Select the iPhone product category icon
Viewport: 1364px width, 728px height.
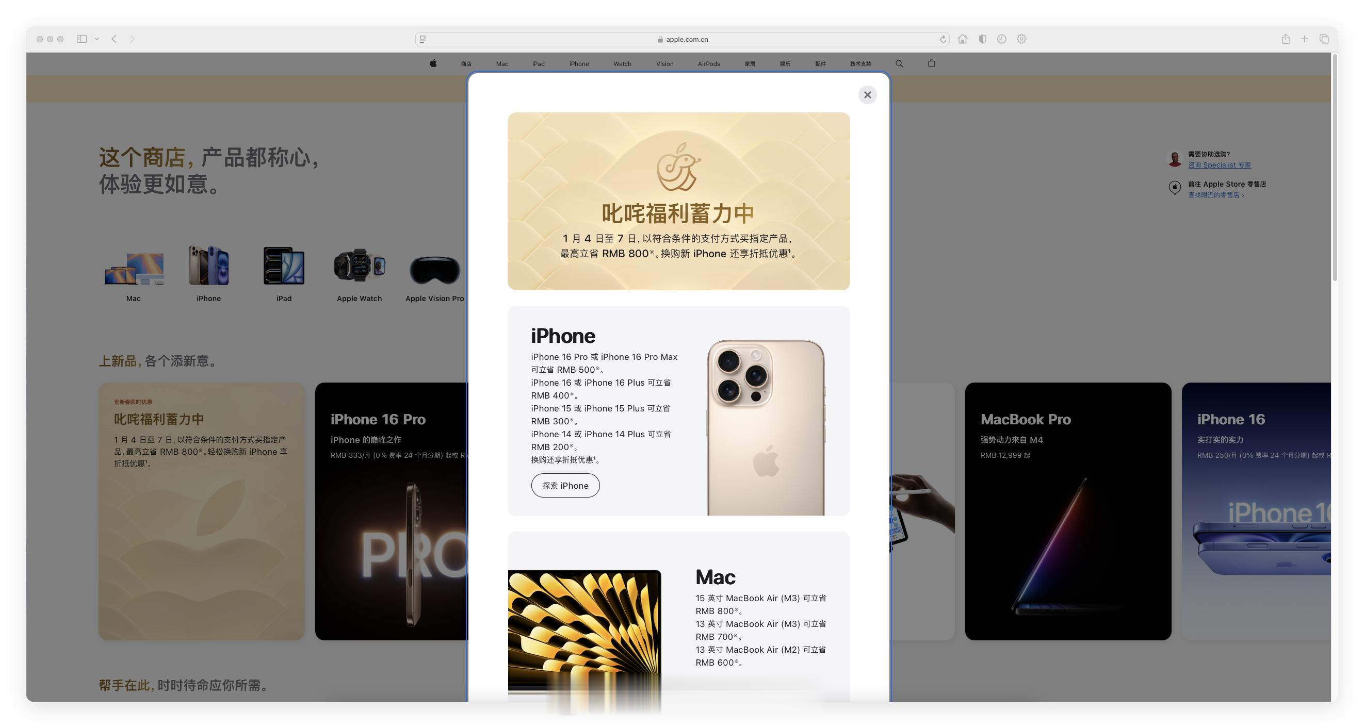[x=208, y=274]
